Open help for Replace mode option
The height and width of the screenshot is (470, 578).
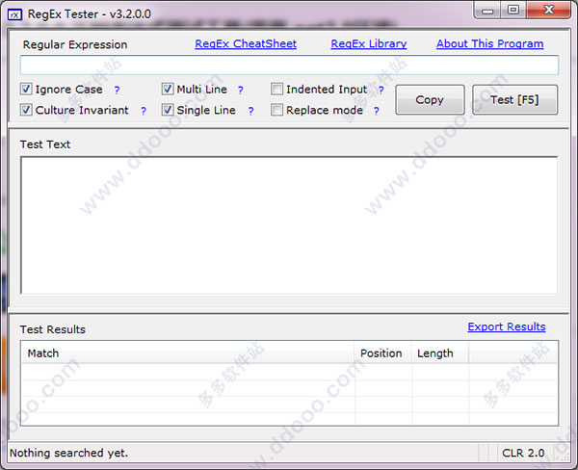pos(376,111)
